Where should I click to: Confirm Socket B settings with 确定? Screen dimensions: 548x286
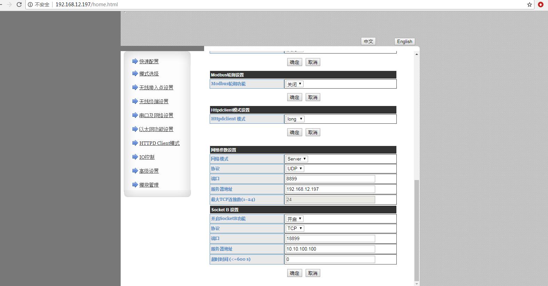pyautogui.click(x=295, y=273)
